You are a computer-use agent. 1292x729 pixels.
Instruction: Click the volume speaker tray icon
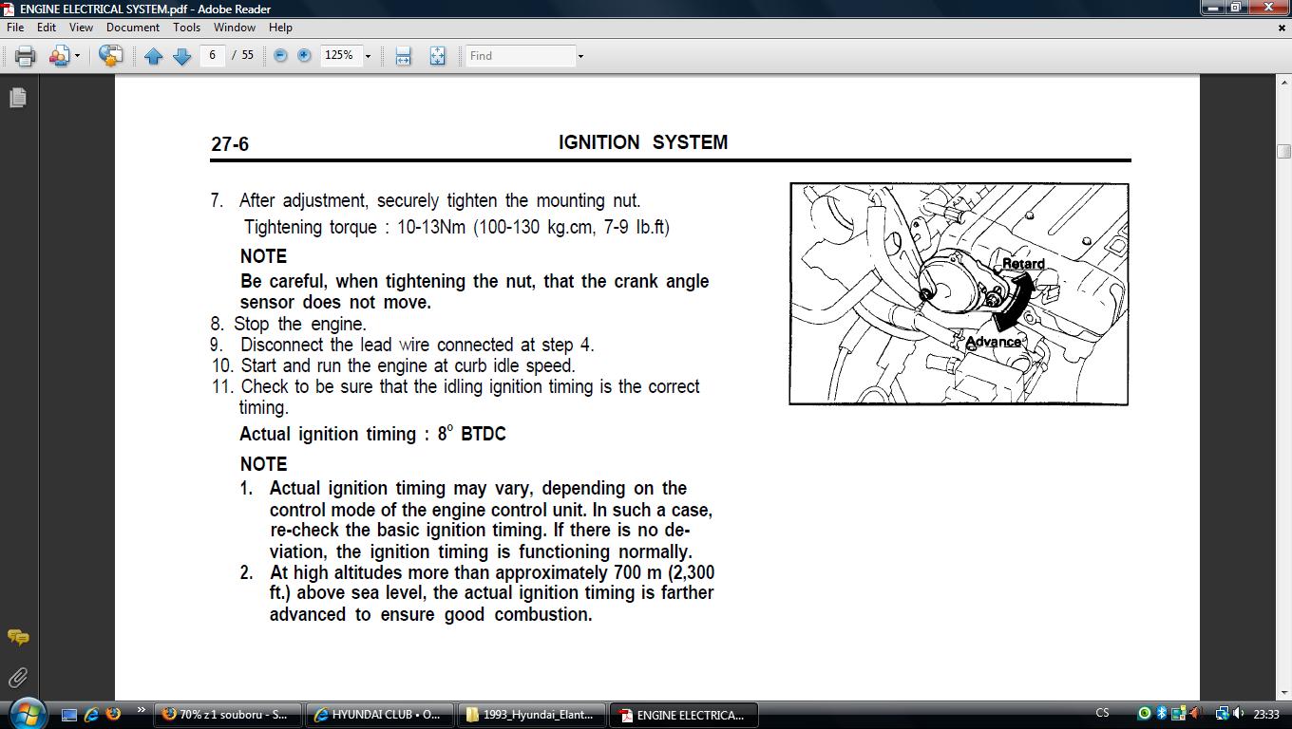[x=1239, y=714]
